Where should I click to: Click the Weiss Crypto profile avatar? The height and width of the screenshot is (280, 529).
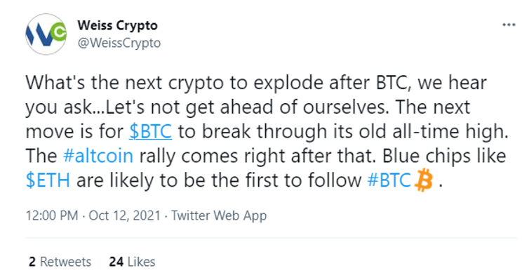(x=46, y=34)
